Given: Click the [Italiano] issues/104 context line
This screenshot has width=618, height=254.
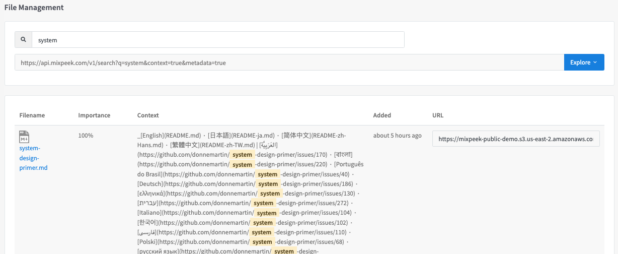Looking at the screenshot, I should tap(246, 213).
